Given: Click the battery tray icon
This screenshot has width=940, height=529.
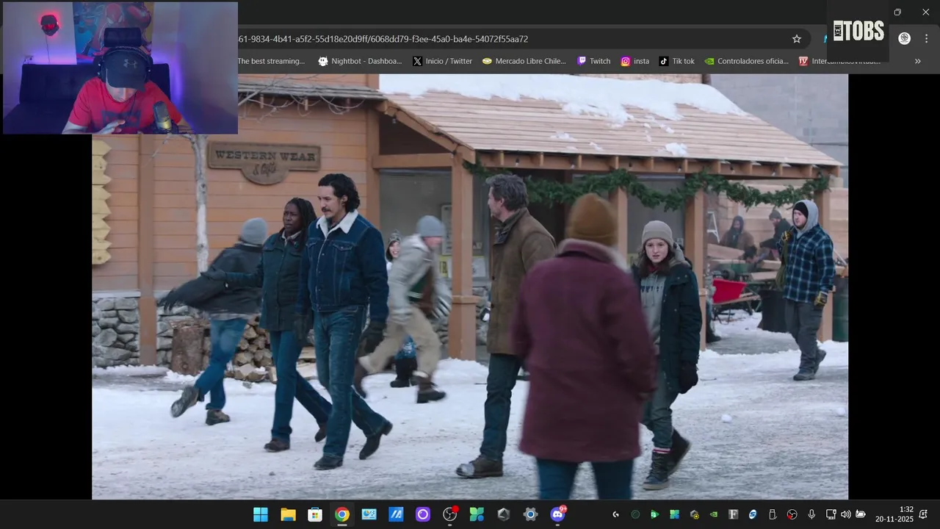Looking at the screenshot, I should (861, 514).
